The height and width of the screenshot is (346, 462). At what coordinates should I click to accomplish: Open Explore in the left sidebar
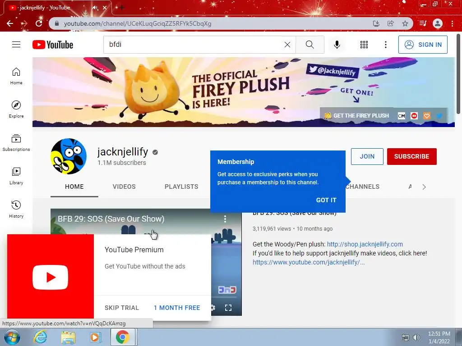(16, 109)
